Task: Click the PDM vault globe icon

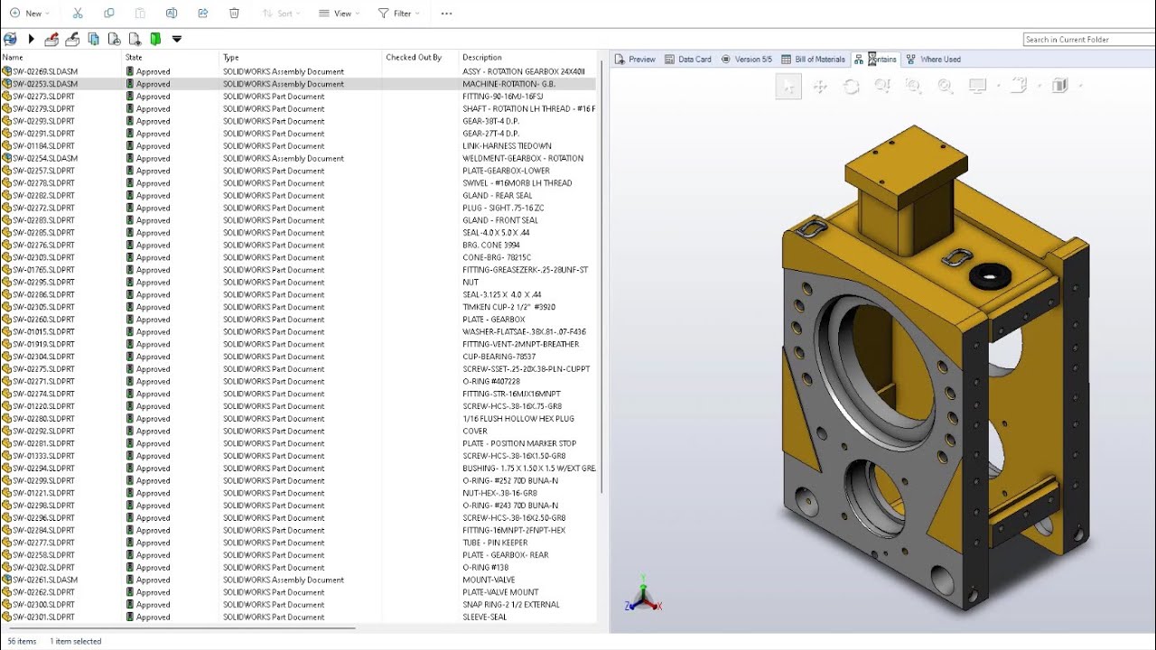Action: pos(10,39)
